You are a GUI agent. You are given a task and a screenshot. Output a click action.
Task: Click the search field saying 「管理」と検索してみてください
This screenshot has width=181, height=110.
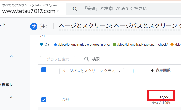coord(123,9)
